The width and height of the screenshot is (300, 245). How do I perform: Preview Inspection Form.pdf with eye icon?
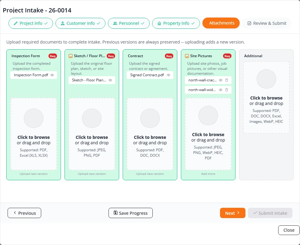click(x=52, y=75)
